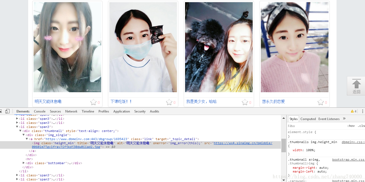Open the Sources tab

[x=55, y=111]
